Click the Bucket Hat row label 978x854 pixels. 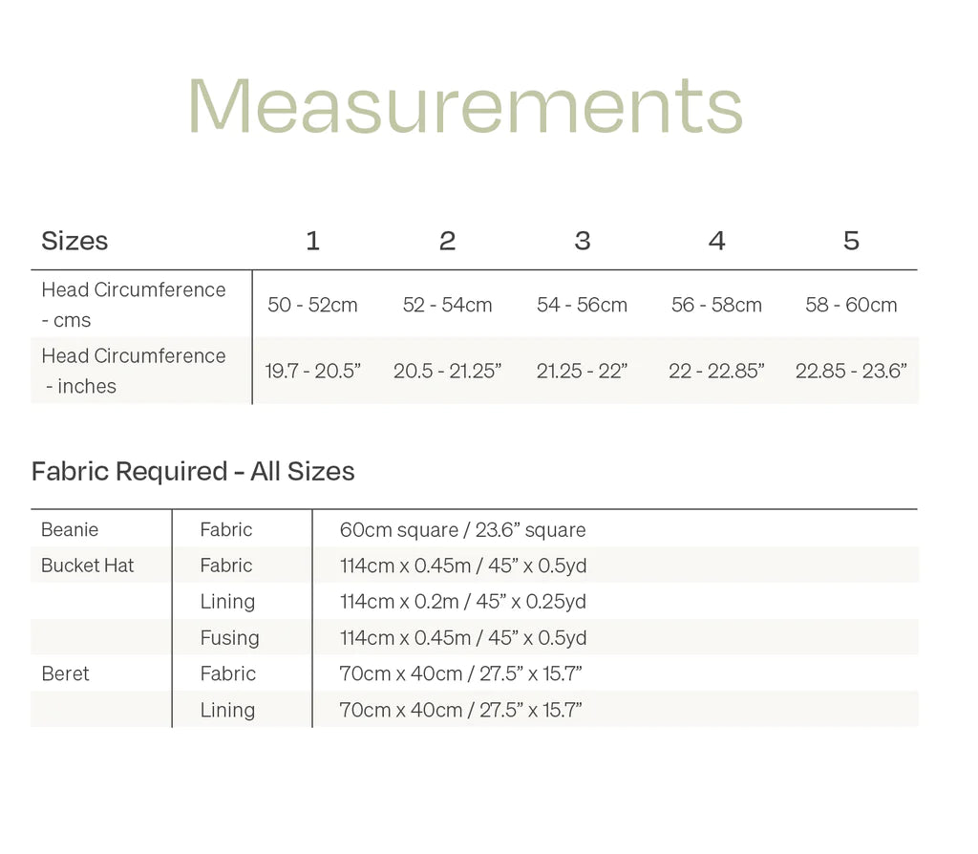[87, 566]
